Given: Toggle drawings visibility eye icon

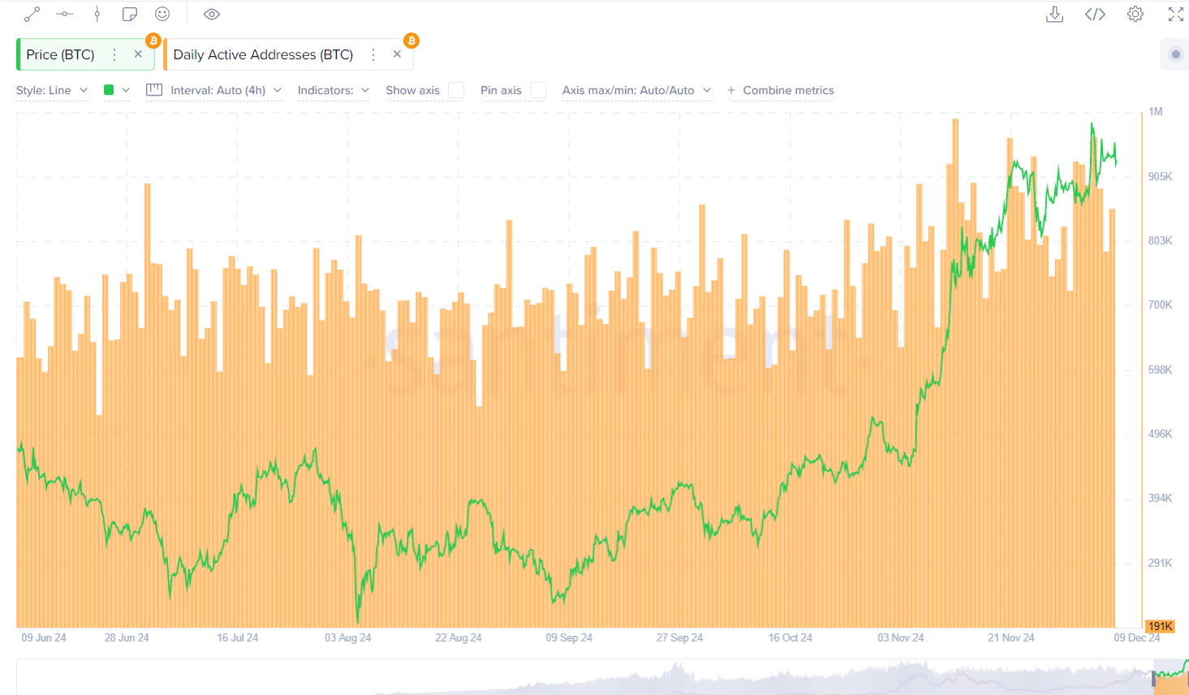Looking at the screenshot, I should tap(212, 15).
